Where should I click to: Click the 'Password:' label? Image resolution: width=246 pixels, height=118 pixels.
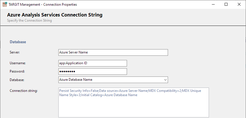click(17, 71)
